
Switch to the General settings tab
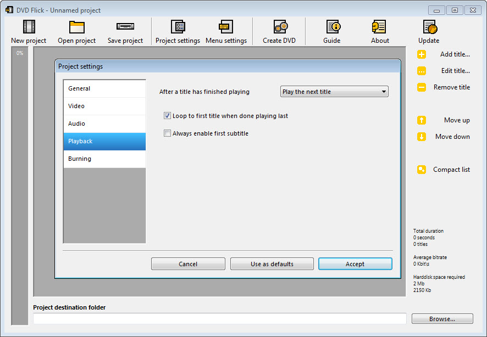tap(104, 89)
